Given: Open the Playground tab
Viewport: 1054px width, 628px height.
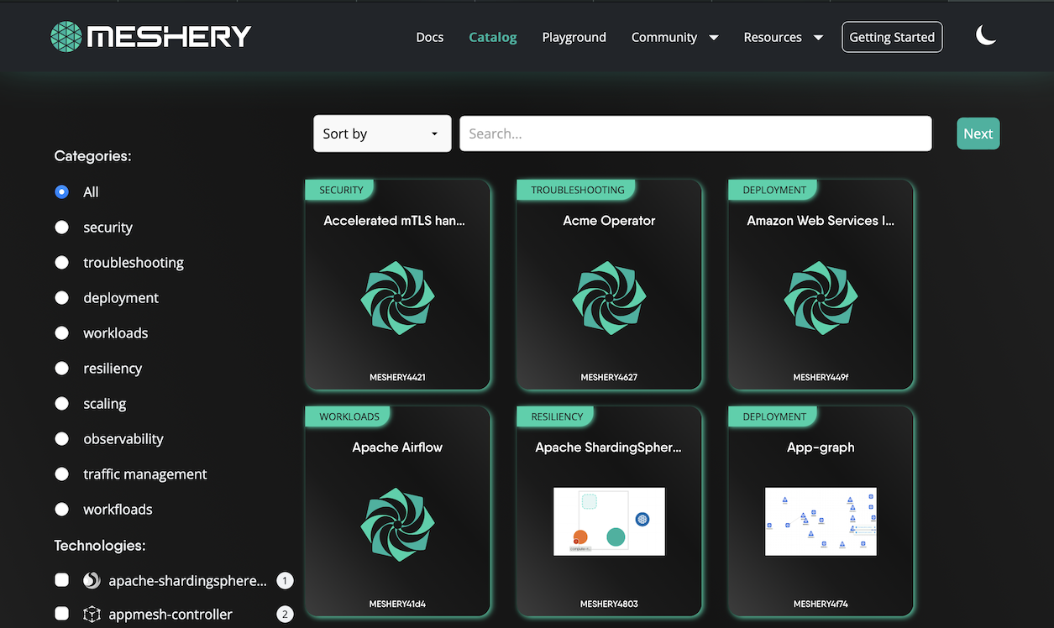Looking at the screenshot, I should click(x=574, y=37).
